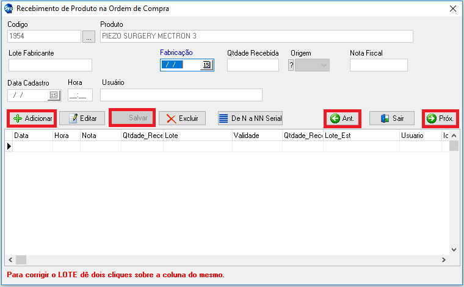Image resolution: width=464 pixels, height=287 pixels.
Task: Open product lookup with the ellipsis button
Action: click(89, 37)
